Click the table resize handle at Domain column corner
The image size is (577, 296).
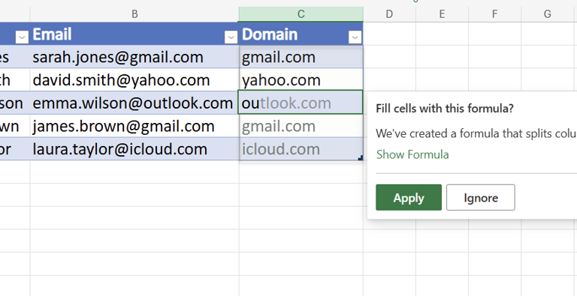click(361, 157)
